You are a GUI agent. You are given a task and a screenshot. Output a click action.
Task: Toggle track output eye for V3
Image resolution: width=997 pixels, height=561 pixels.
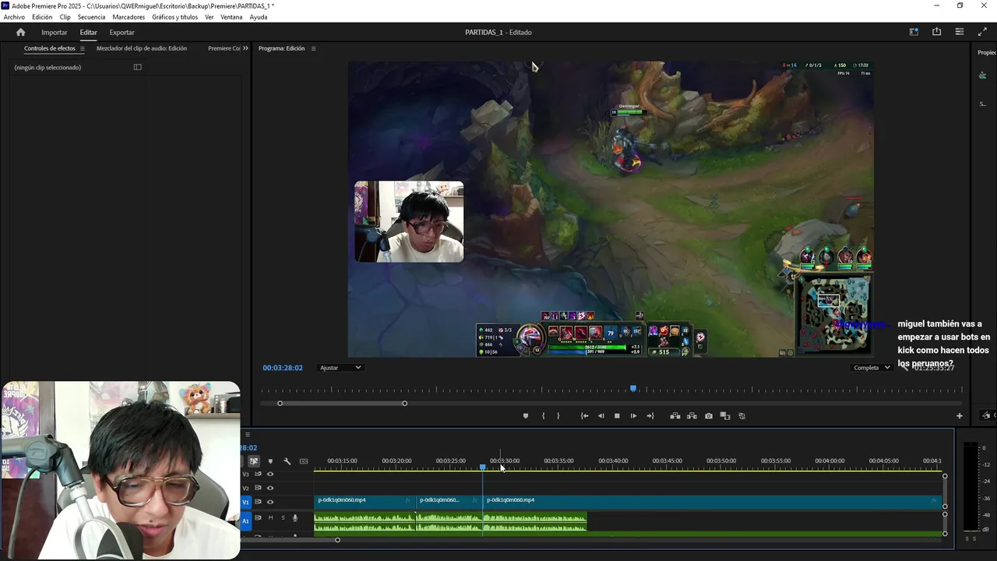click(270, 474)
